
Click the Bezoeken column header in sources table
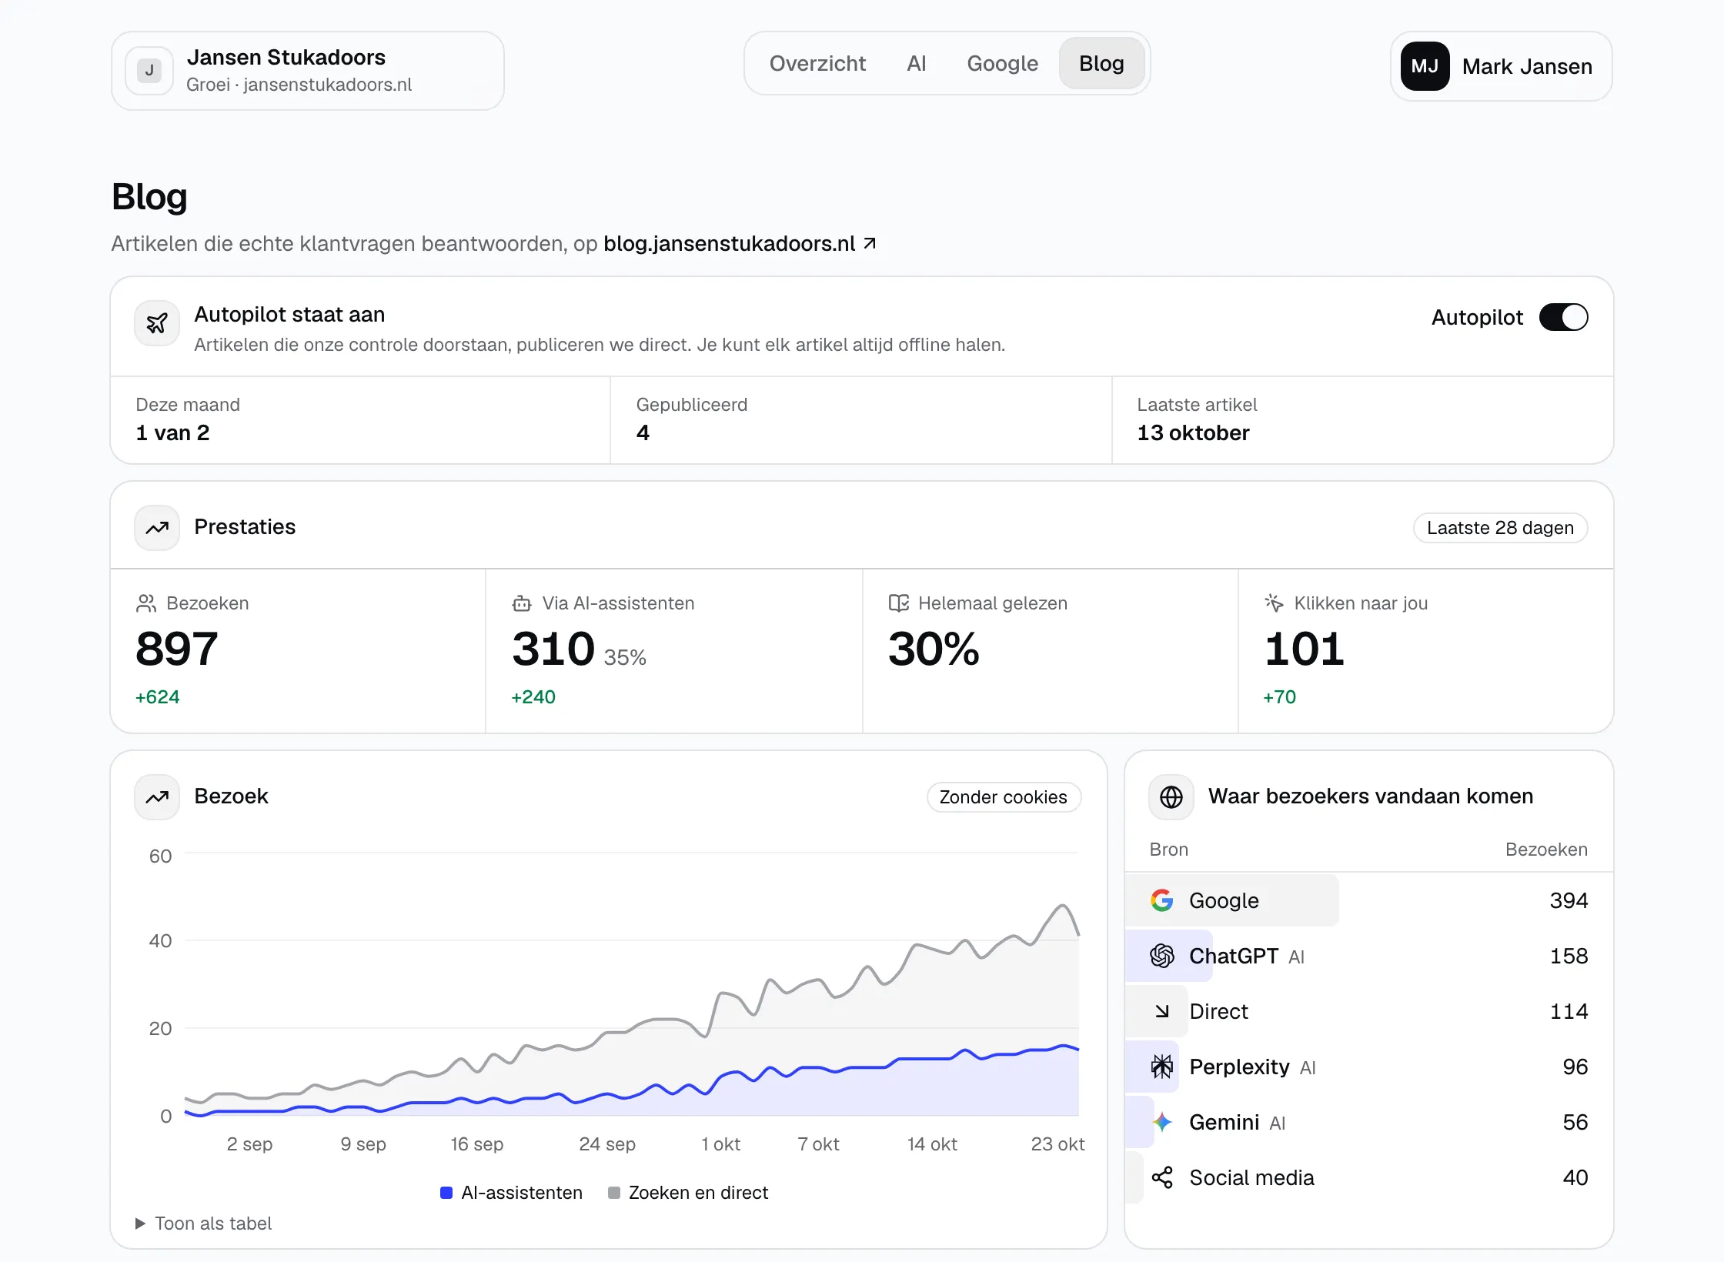tap(1546, 850)
